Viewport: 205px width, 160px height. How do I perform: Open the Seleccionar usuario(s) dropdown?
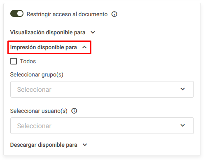tap(102, 126)
